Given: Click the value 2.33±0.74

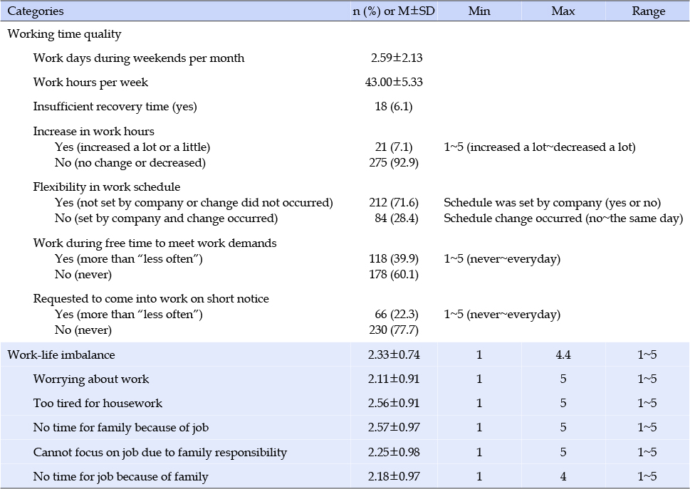Looking at the screenshot, I should pyautogui.click(x=394, y=355).
